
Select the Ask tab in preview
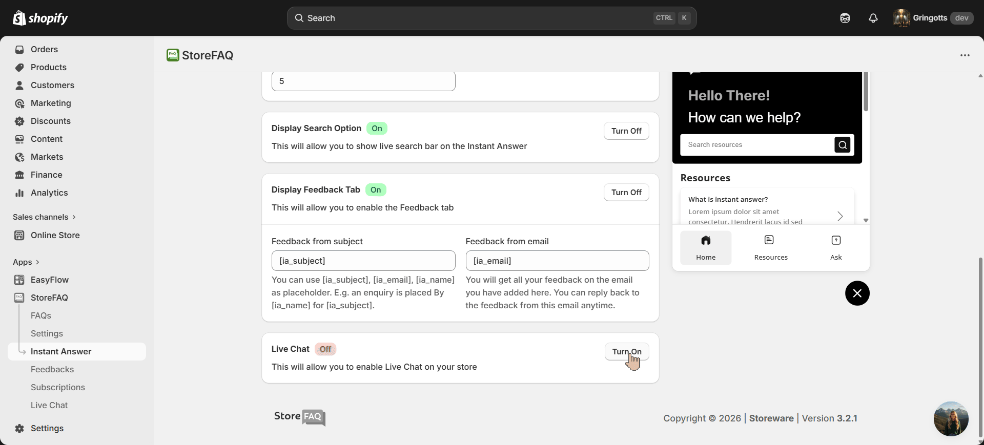(836, 248)
